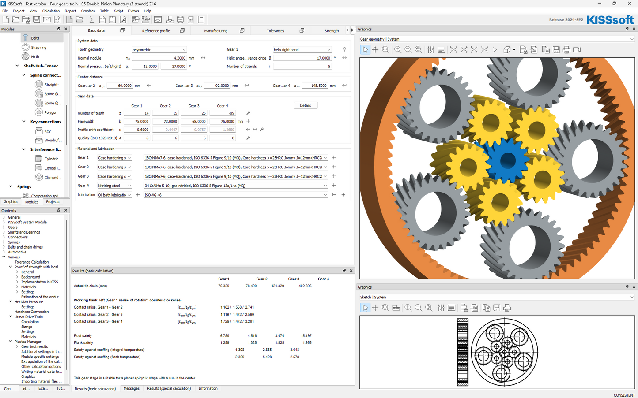638x398 pixels.
Task: Switch to the Reference profile tab
Action: pos(156,31)
